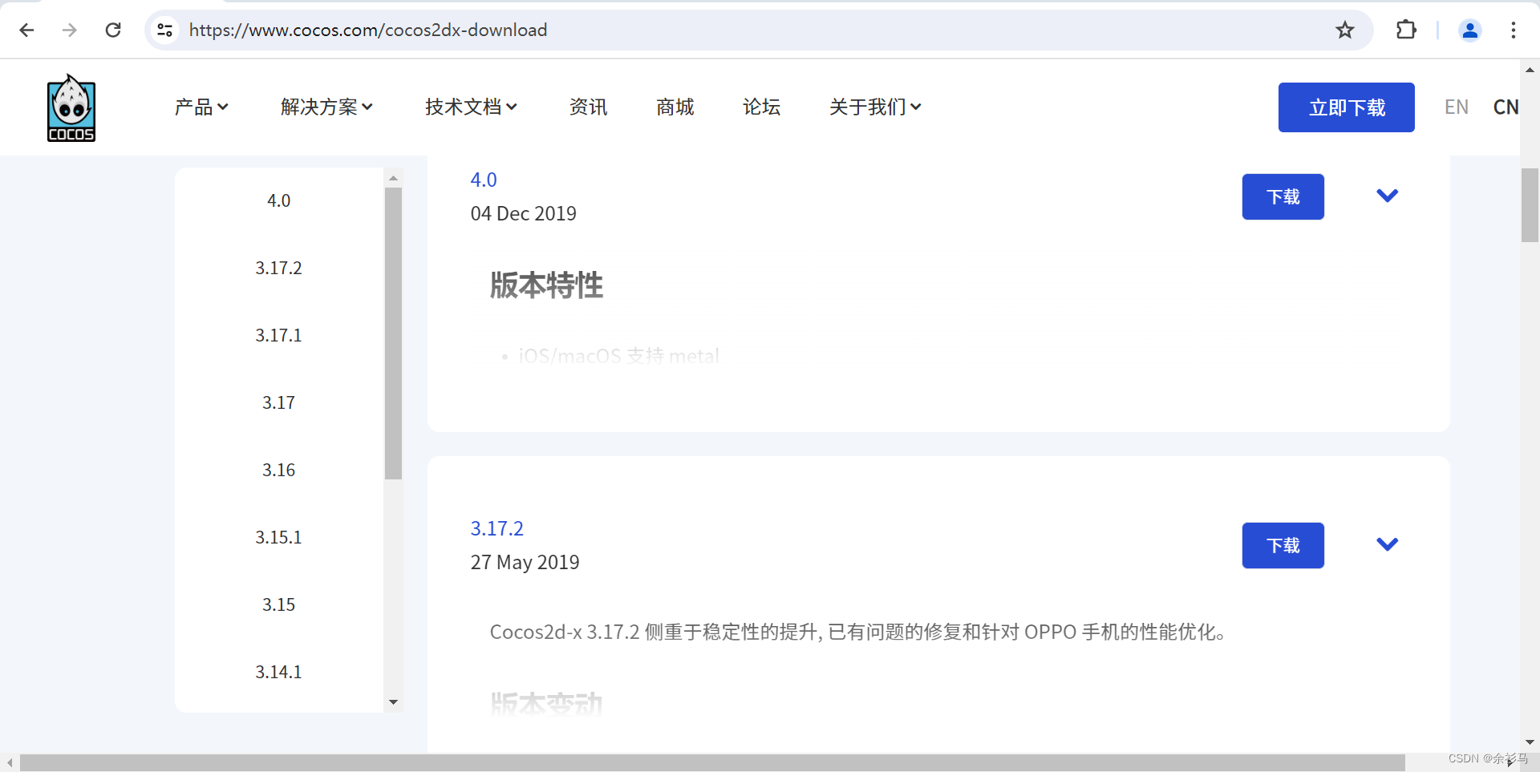Image resolution: width=1540 pixels, height=772 pixels.
Task: Select version 3.15.1 in the sidebar list
Action: point(278,537)
